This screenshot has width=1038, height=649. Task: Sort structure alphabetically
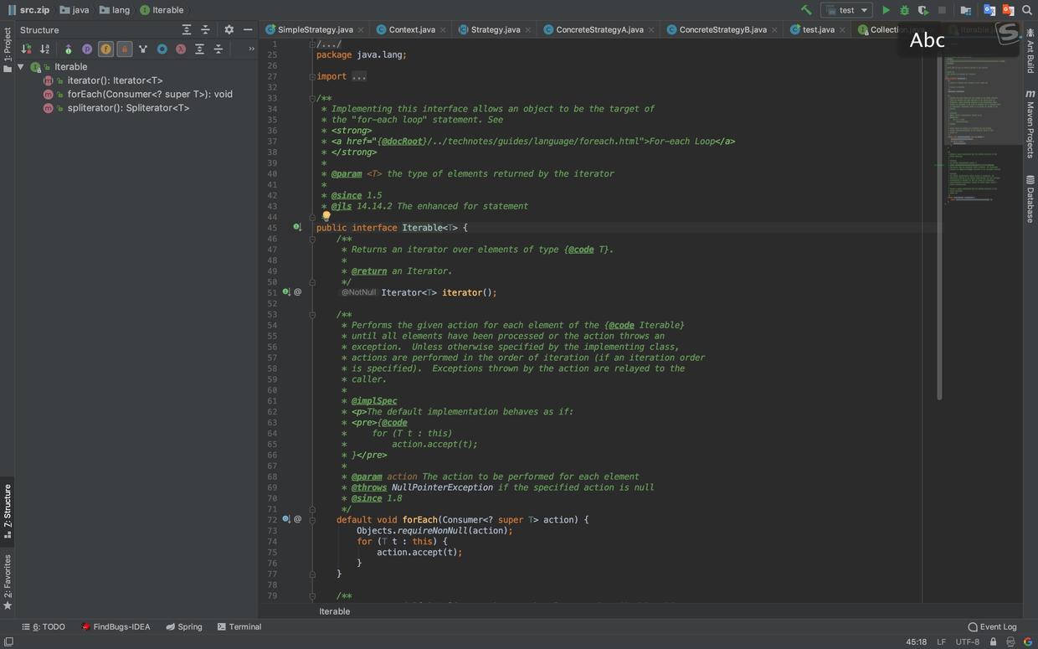pyautogui.click(x=44, y=49)
